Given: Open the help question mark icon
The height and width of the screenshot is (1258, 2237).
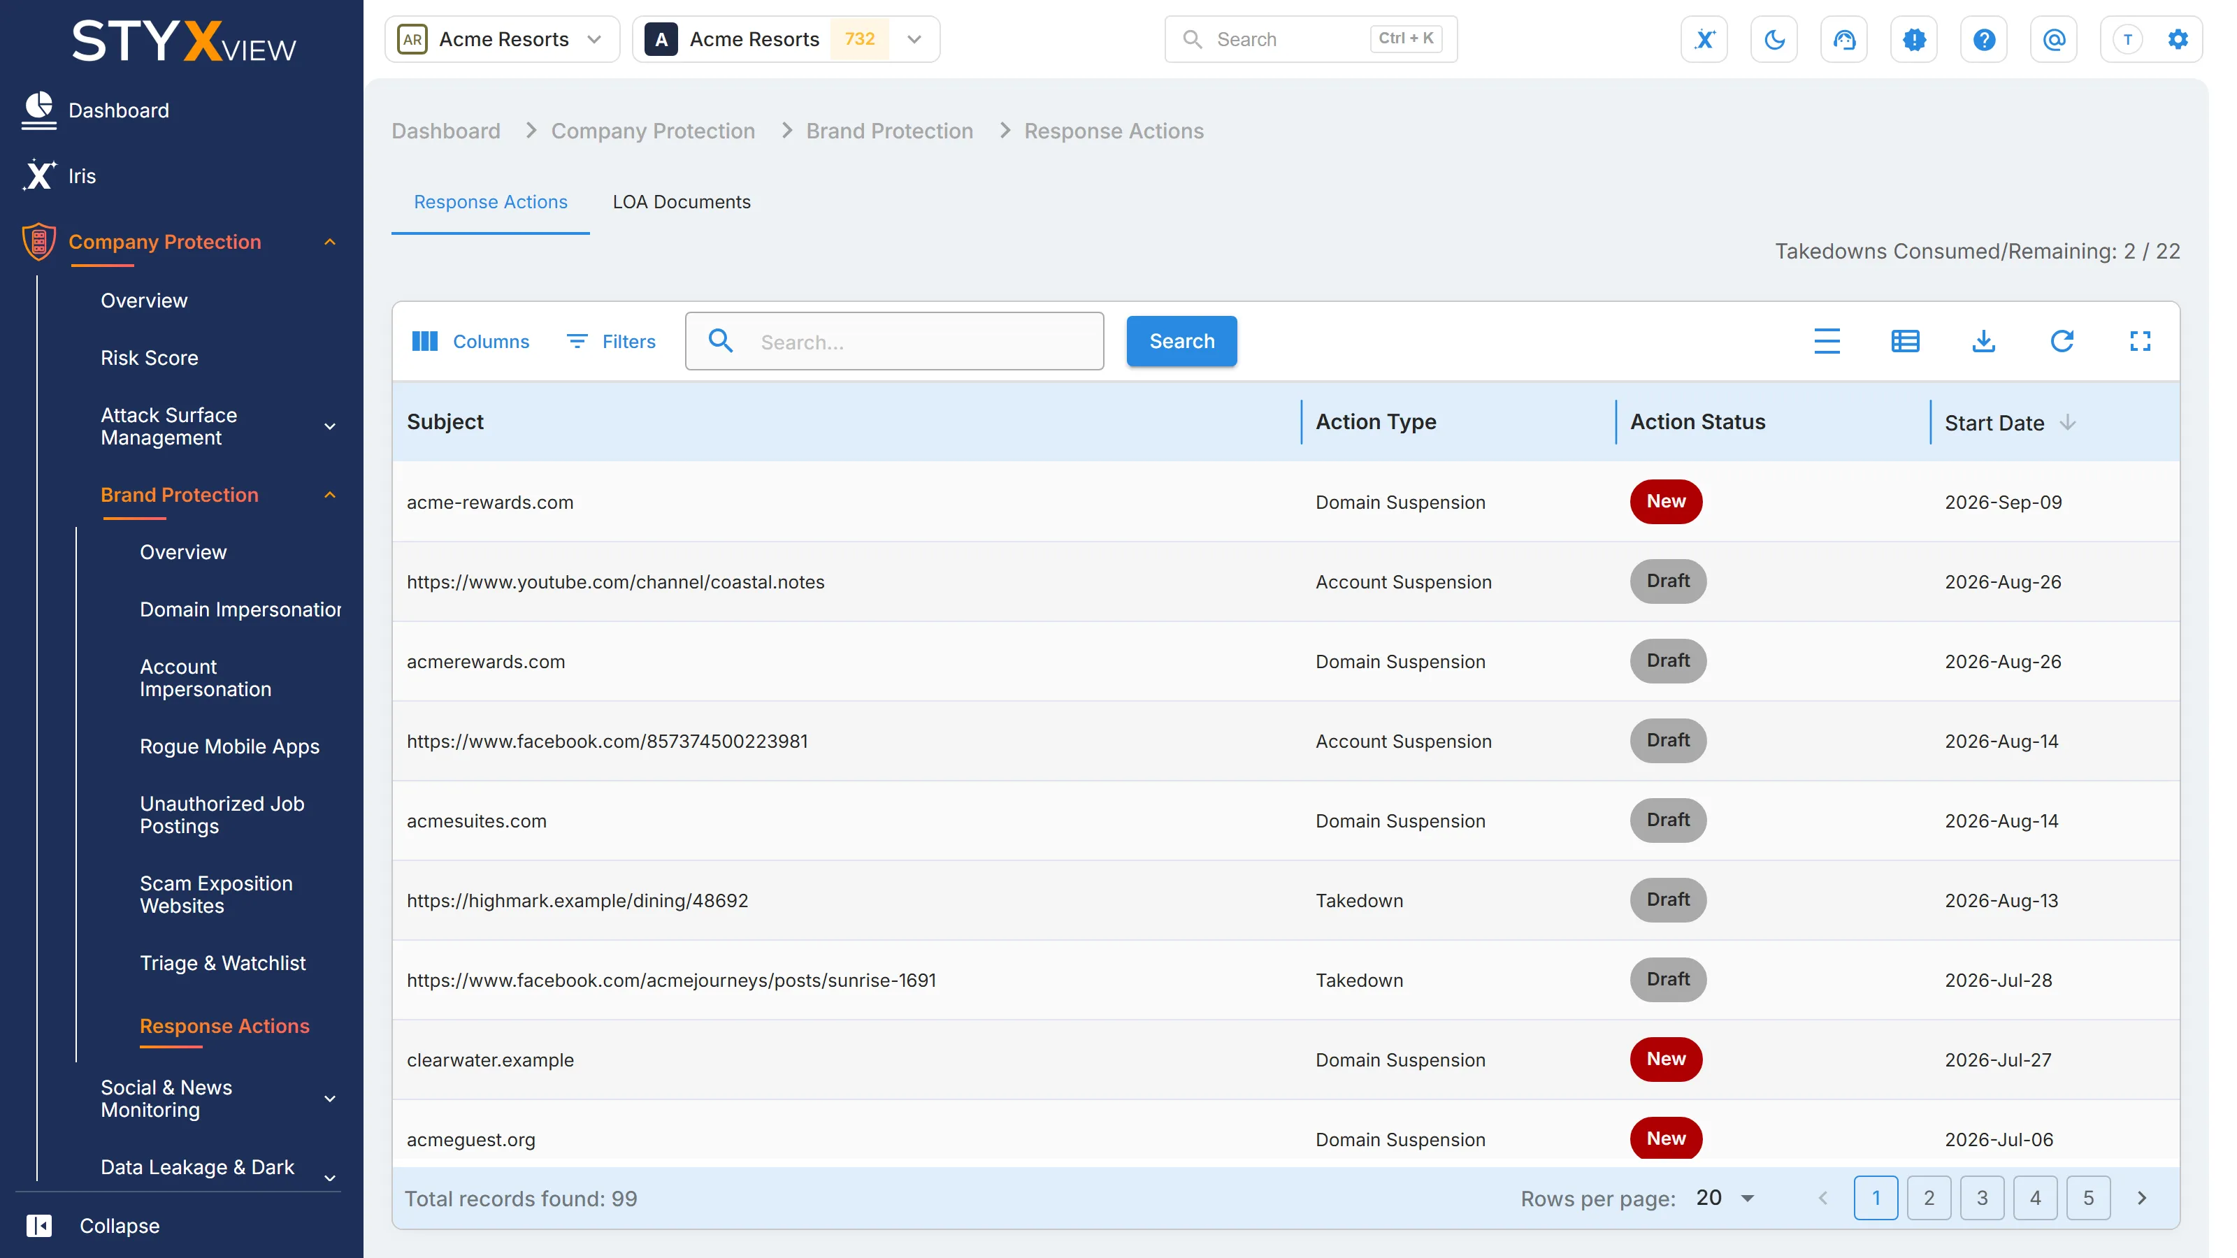Looking at the screenshot, I should pos(1983,39).
